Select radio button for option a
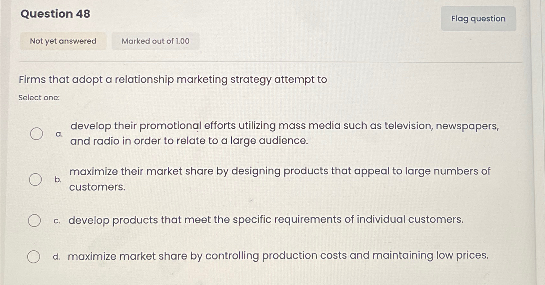545x285 pixels. (37, 134)
